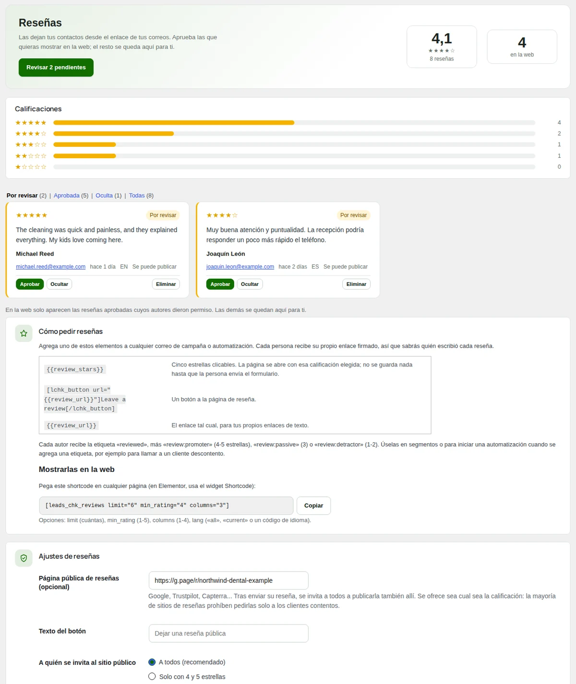
Task: Click Michael Reed's five-star rating
Action: click(x=32, y=215)
